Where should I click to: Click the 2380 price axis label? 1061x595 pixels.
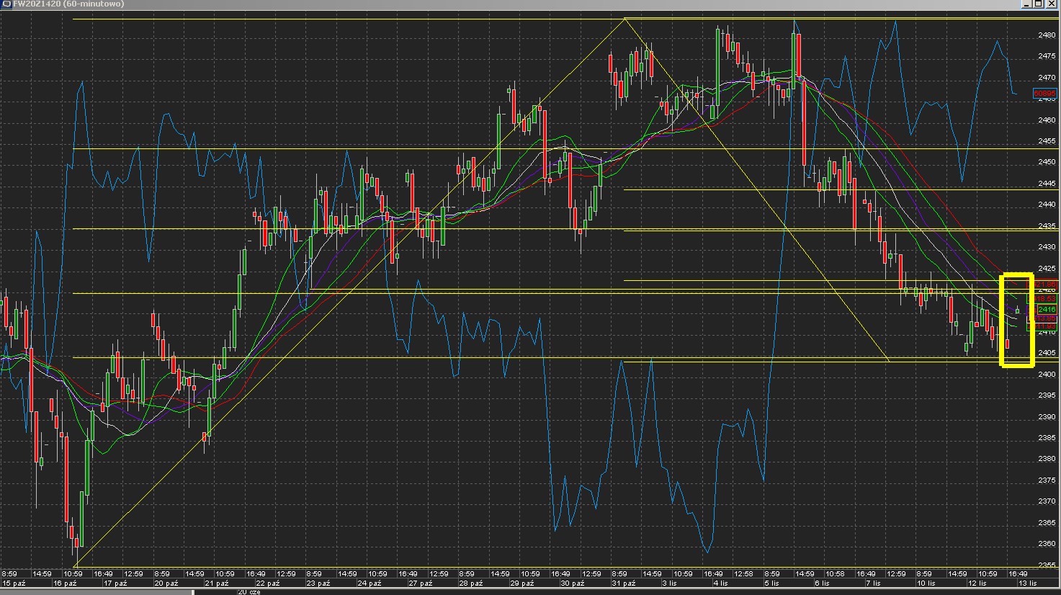pos(1047,459)
